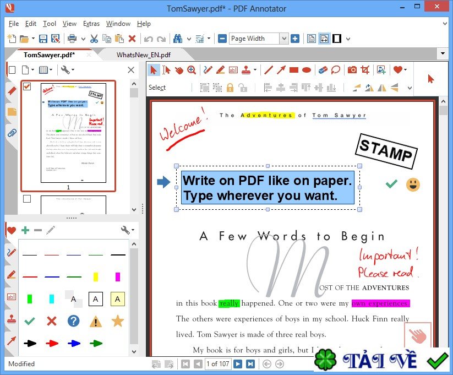Screen dimensions: 453x375
Task: Open the Extras menu
Action: pyautogui.click(x=91, y=24)
